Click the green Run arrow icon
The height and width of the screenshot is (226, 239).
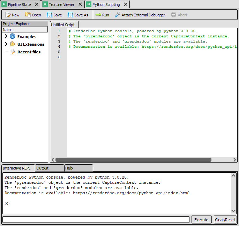[x=98, y=15]
